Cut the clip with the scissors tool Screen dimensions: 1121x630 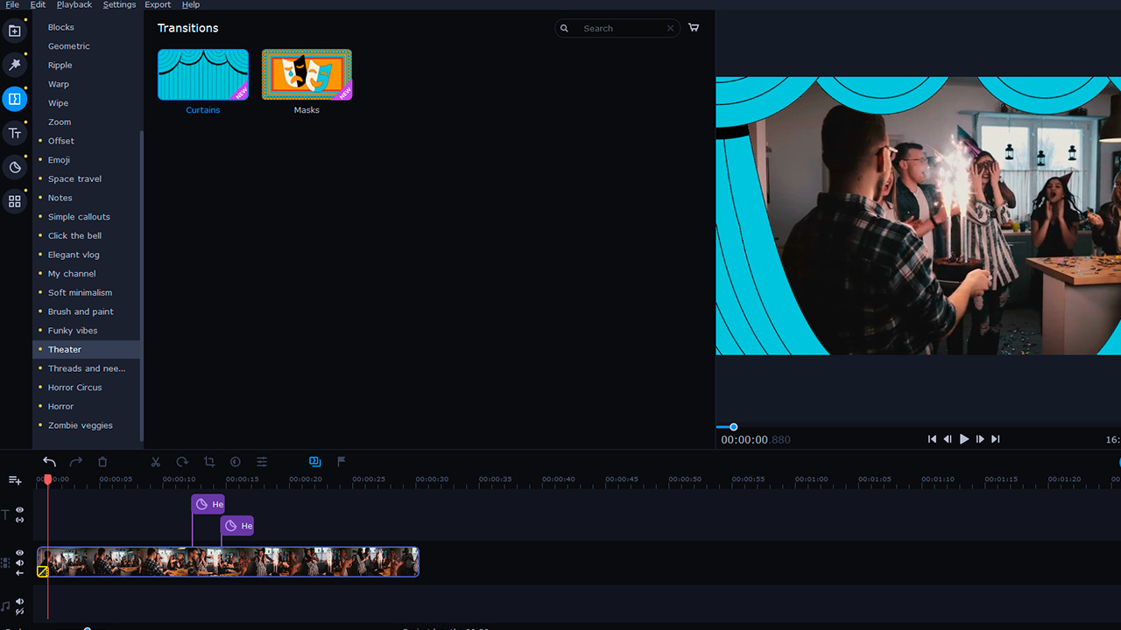(155, 462)
